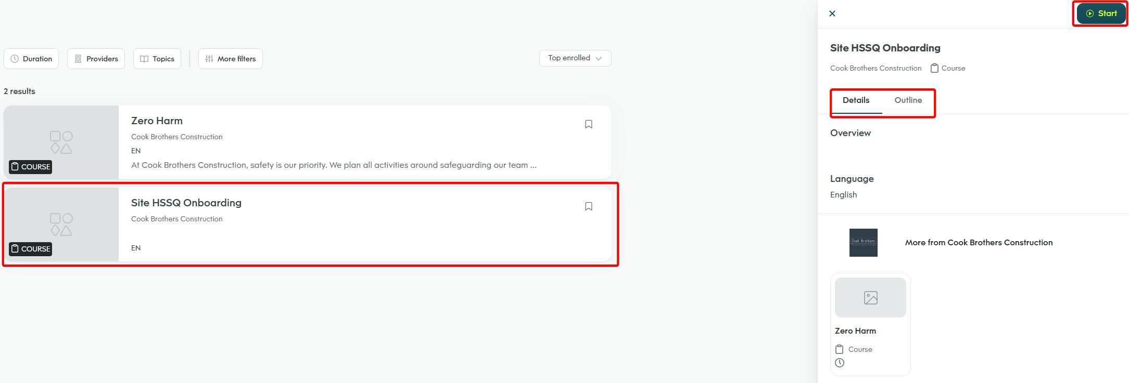Viewport: 1129px width, 383px height.
Task: Click Cook Brothers Construction under Site HSSQ result
Action: coord(176,219)
